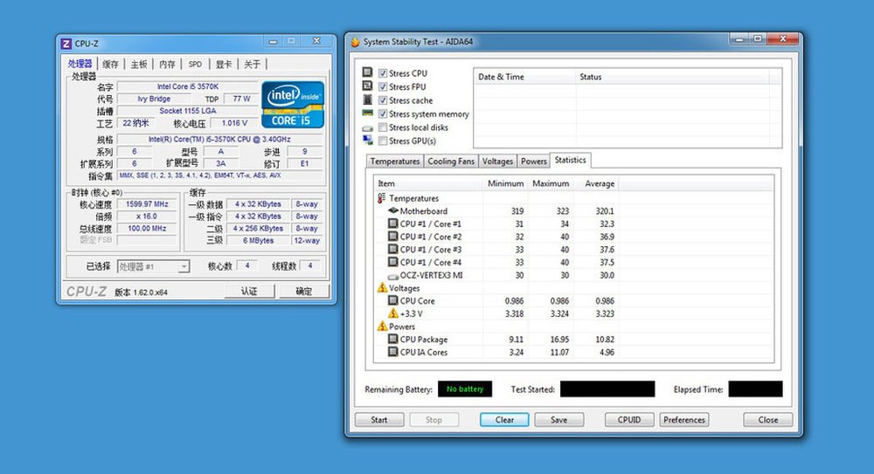Click the CPU #1 / Core #4 icon
Viewport: 874px width, 474px height.
click(x=393, y=262)
